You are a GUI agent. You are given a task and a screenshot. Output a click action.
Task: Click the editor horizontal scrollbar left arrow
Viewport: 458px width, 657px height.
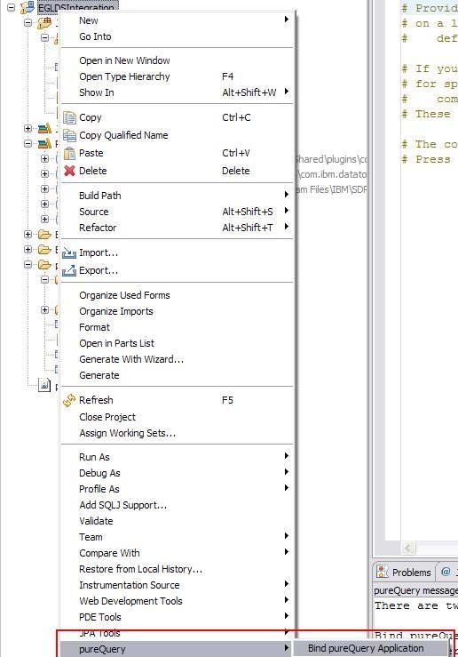tap(408, 548)
